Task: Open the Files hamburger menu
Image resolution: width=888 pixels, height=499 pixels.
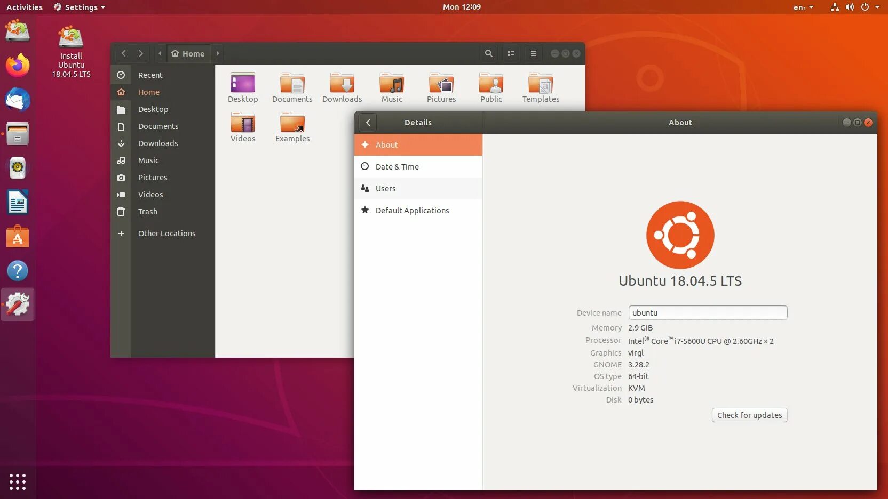Action: coord(533,53)
